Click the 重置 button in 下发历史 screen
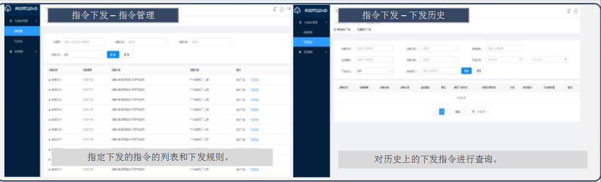The width and height of the screenshot is (601, 182). pyautogui.click(x=479, y=70)
